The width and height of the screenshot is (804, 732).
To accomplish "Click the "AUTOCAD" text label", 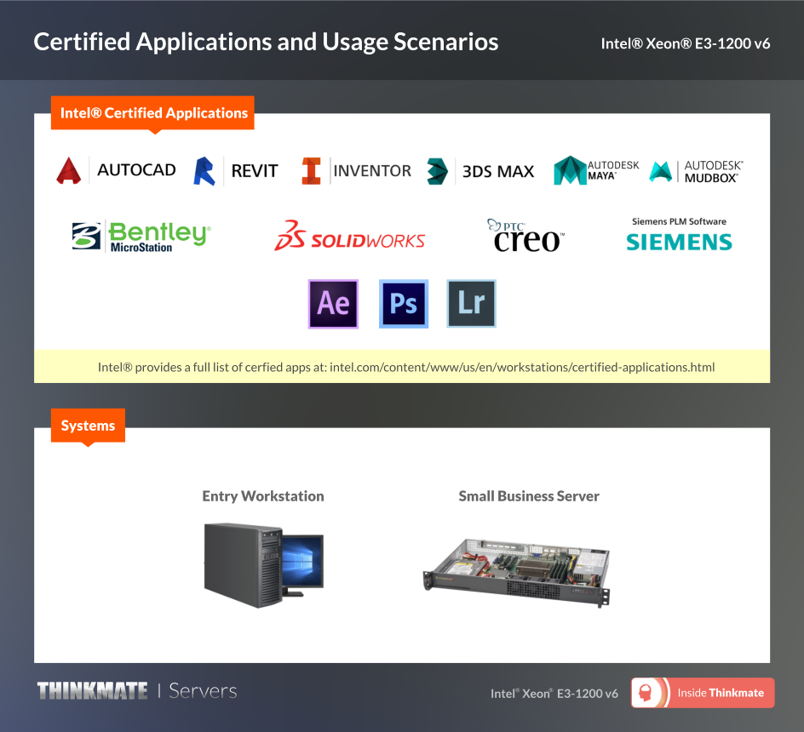I will click(136, 170).
